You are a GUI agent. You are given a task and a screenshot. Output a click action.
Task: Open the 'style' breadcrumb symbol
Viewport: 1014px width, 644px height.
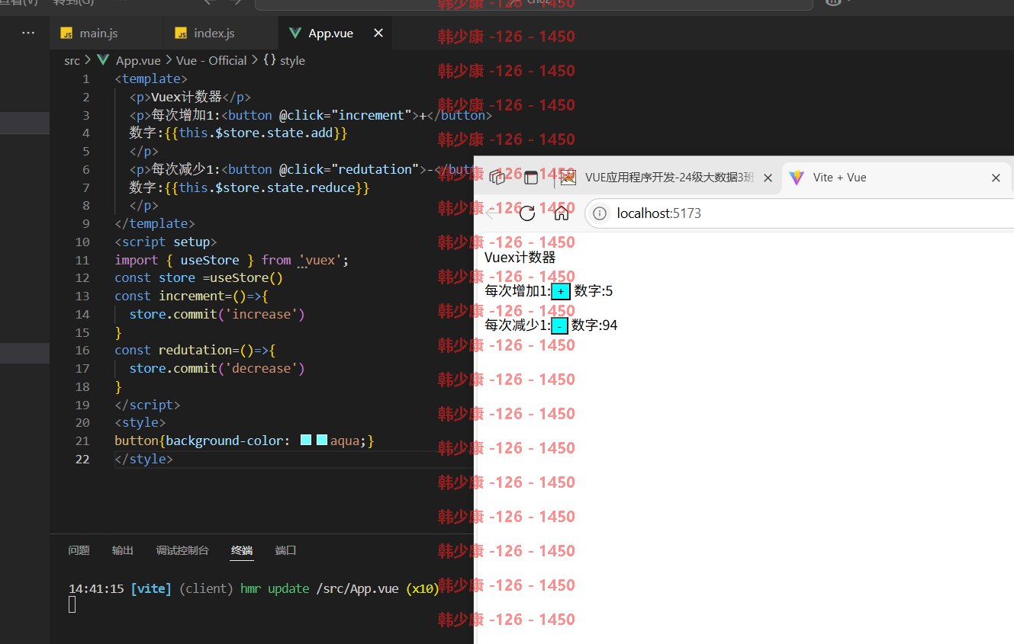coord(292,60)
